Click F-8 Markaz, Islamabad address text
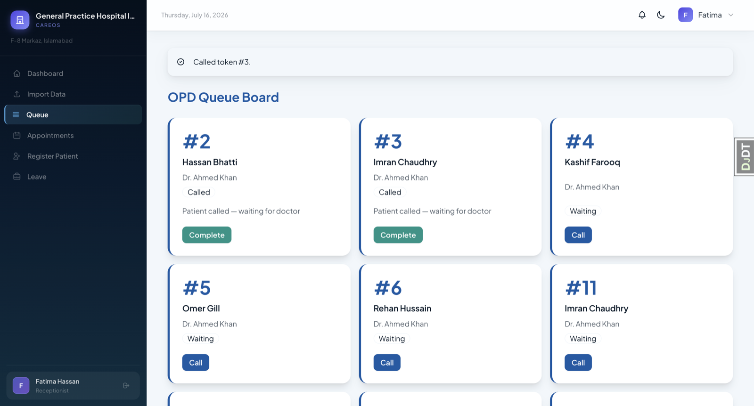 click(41, 41)
